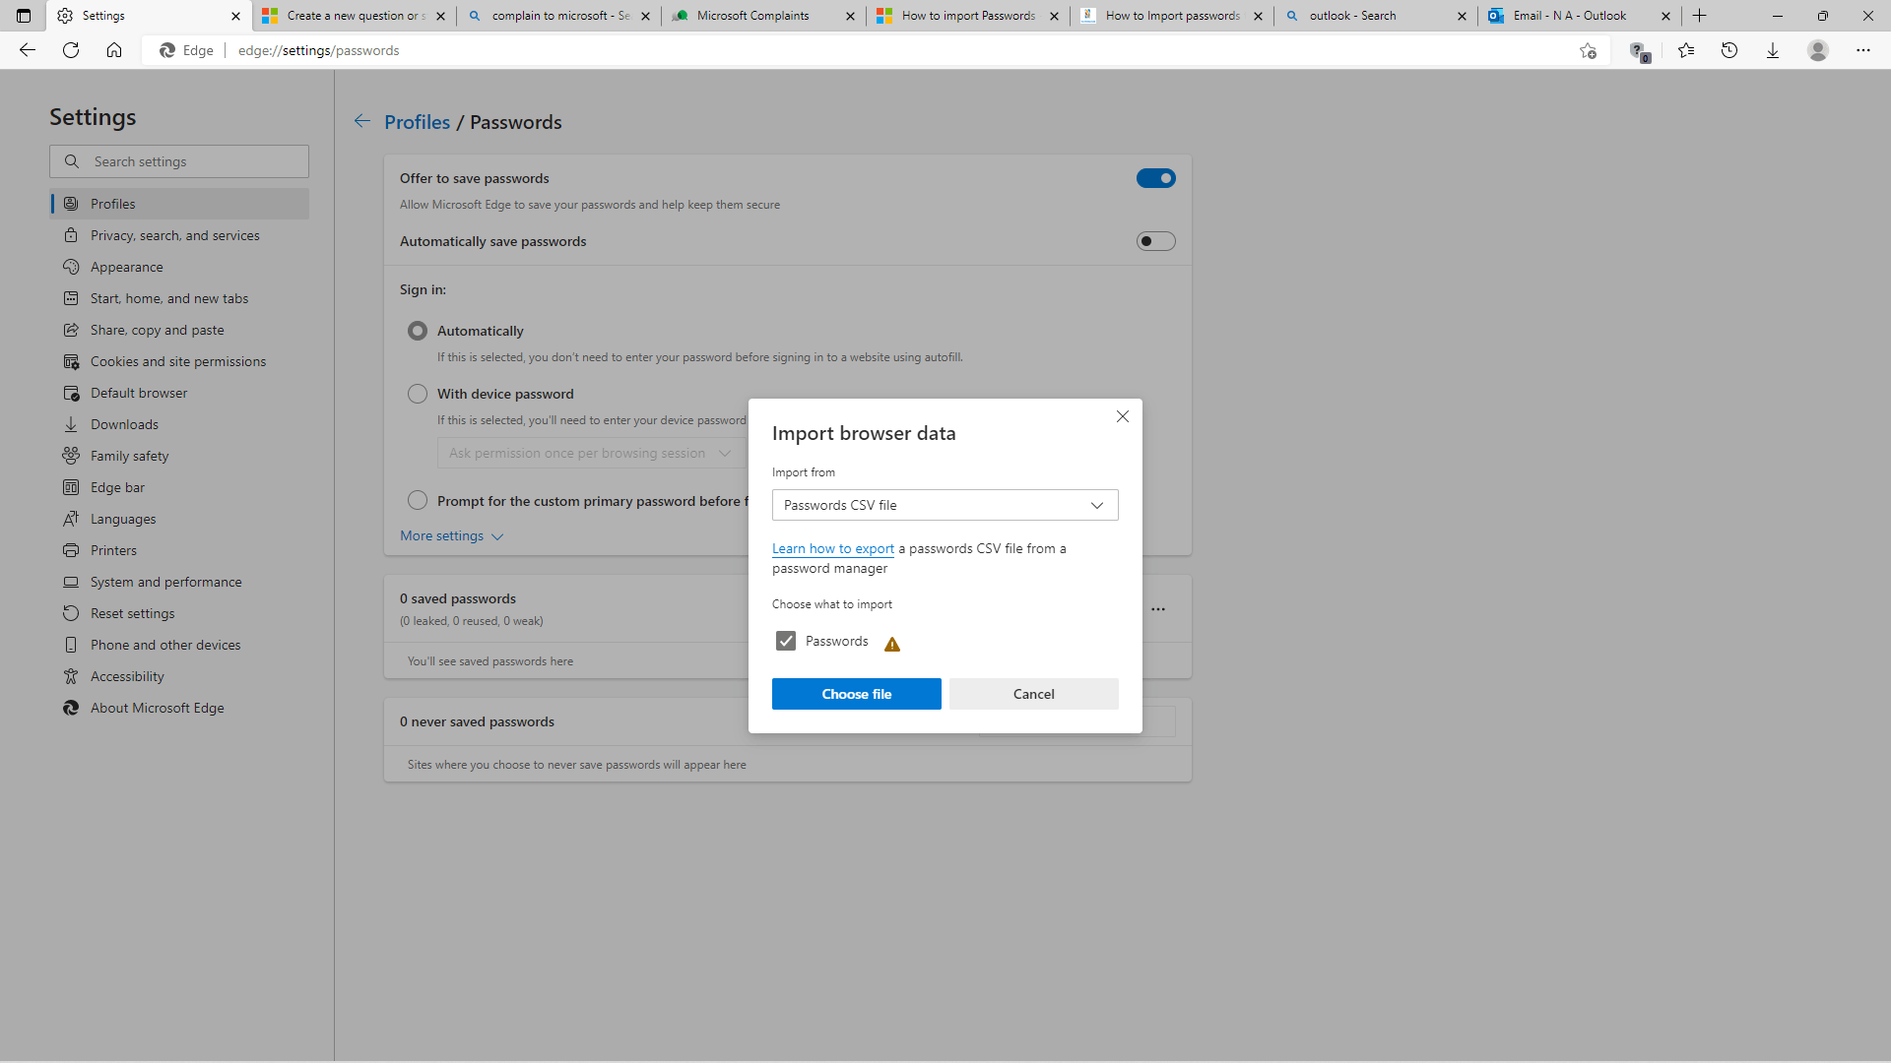Click back arrow beside Profiles heading
Image resolution: width=1891 pixels, height=1063 pixels.
(362, 121)
